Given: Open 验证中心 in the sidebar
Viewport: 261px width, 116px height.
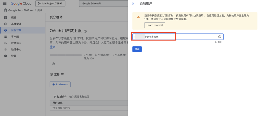Looking at the screenshot, I should [16, 49].
